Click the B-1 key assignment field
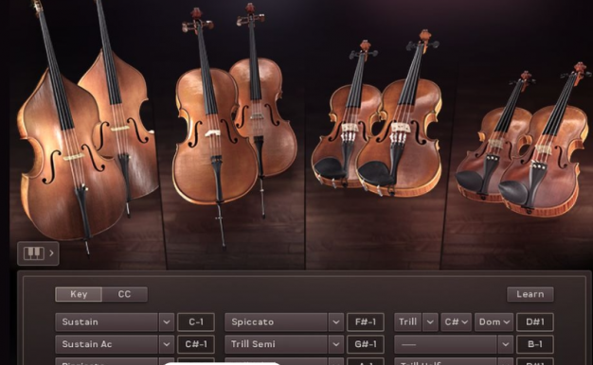Screen dimensions: 593x365 [535, 344]
